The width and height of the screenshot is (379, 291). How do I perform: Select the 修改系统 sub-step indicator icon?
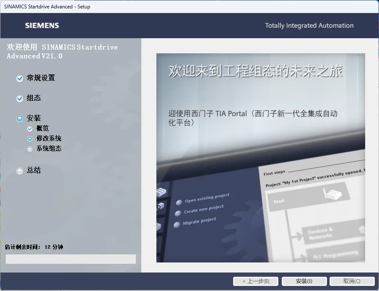(30, 139)
